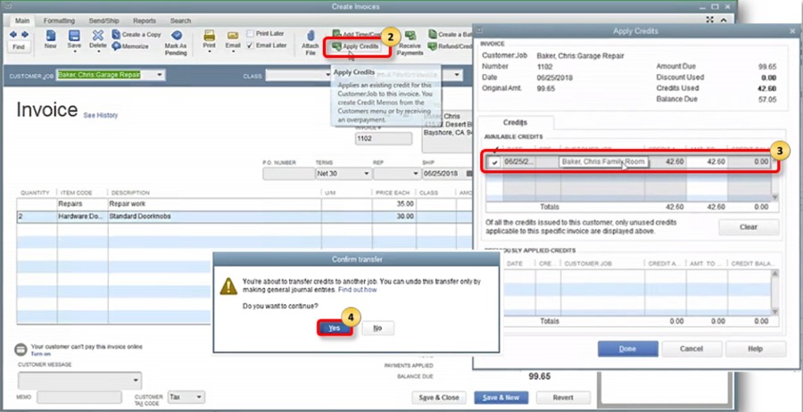Go to the previous invoice with the left arrow
803x412 pixels.
click(13, 34)
